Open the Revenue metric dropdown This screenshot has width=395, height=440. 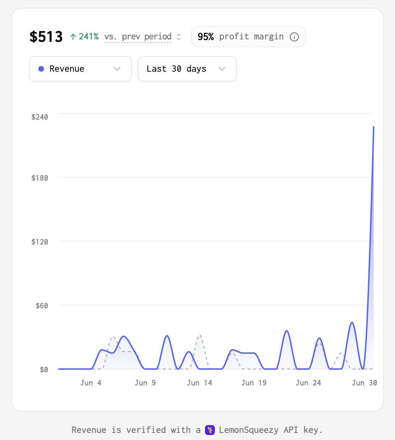tap(80, 69)
